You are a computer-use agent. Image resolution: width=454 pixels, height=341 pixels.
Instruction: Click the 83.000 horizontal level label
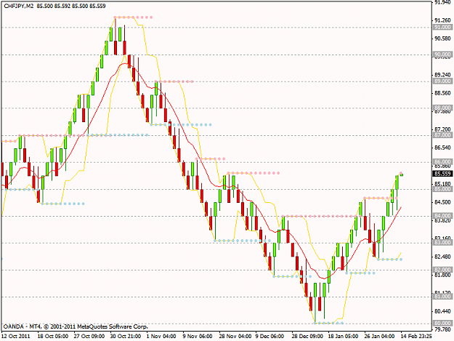pyautogui.click(x=442, y=243)
